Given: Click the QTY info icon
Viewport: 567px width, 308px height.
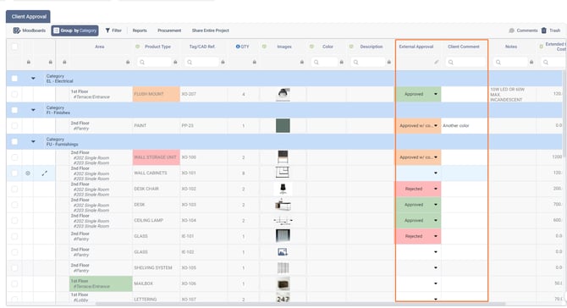Looking at the screenshot, I should [238, 47].
